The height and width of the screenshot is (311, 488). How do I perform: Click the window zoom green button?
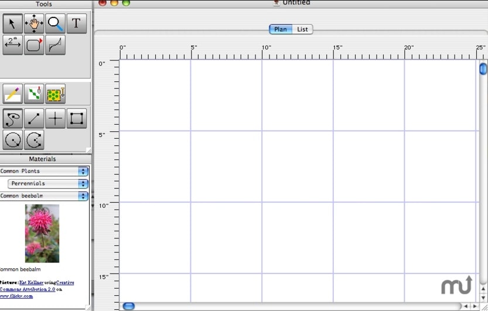126,3
